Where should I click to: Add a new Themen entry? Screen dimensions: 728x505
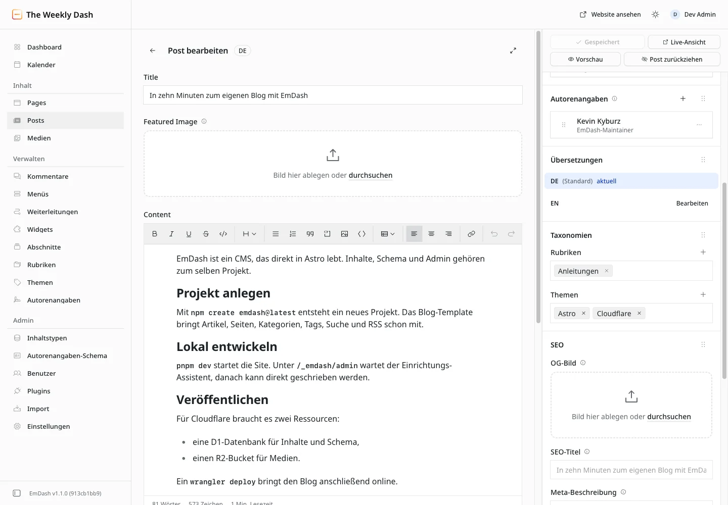point(703,294)
